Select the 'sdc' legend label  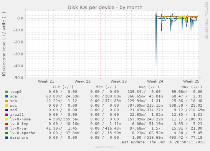13,106
